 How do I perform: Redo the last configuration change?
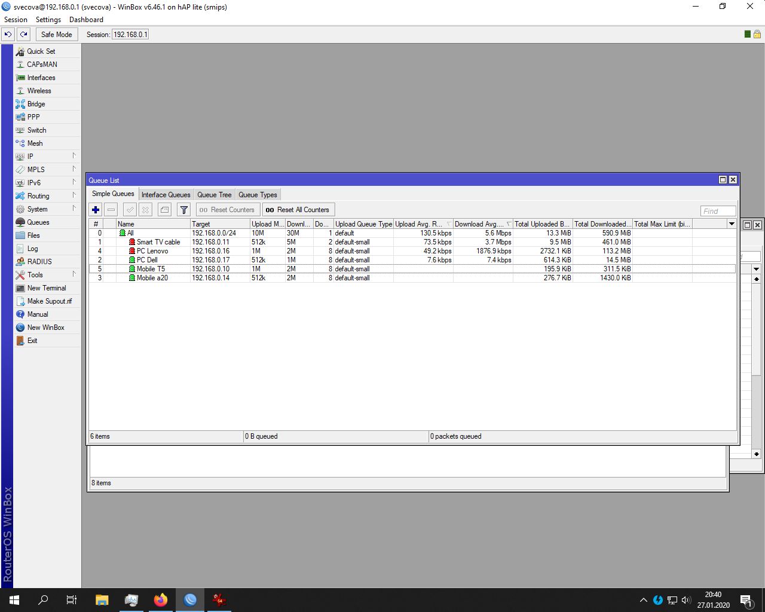tap(23, 34)
